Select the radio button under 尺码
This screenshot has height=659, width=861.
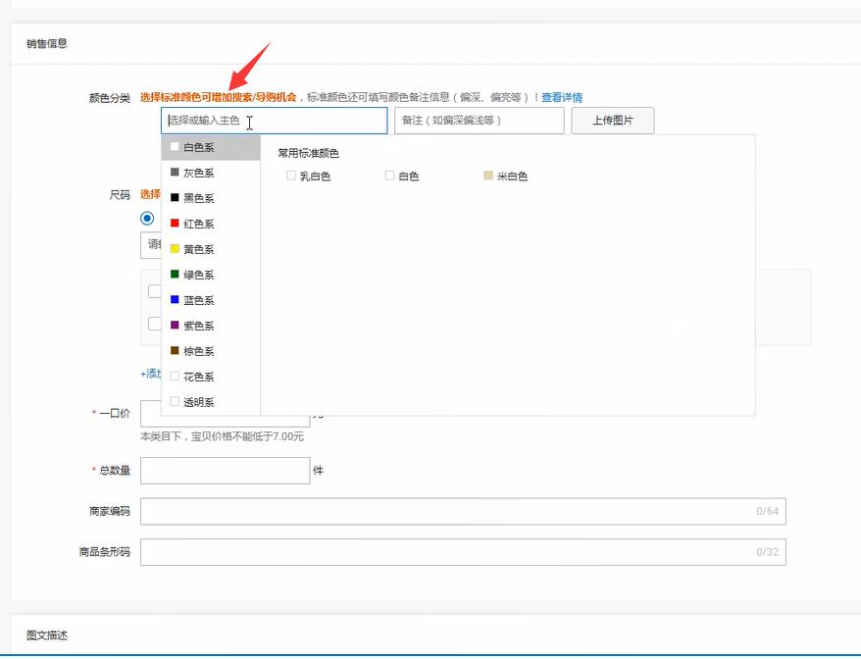coord(147,218)
